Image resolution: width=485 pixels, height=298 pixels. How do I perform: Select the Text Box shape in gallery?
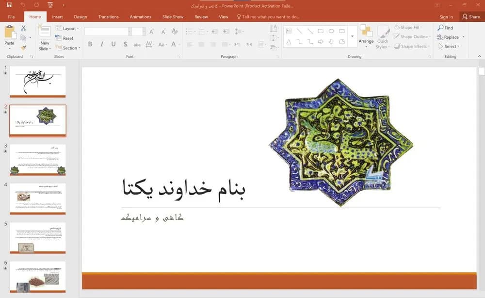pyautogui.click(x=289, y=31)
